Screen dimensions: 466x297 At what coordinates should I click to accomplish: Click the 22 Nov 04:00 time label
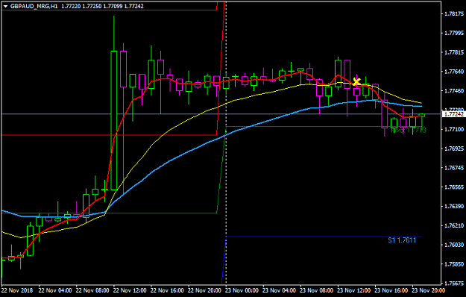pos(55,290)
